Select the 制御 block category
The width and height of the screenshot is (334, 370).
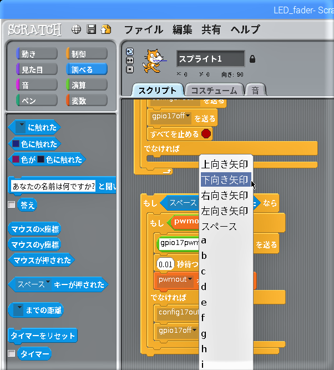(x=87, y=54)
